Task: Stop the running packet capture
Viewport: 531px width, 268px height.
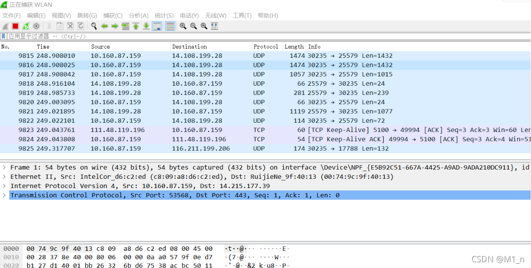Action: pos(15,26)
